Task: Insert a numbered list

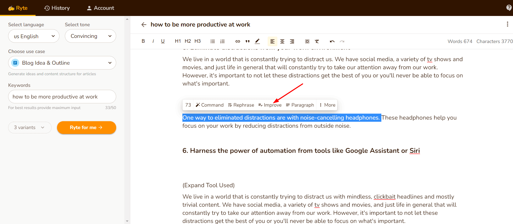Action: (x=222, y=41)
